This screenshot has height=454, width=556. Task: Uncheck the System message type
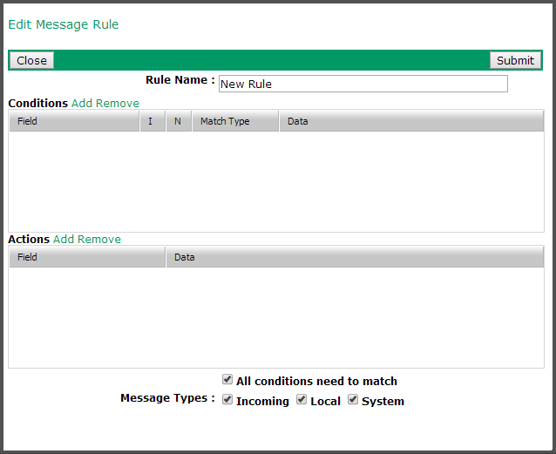[353, 399]
